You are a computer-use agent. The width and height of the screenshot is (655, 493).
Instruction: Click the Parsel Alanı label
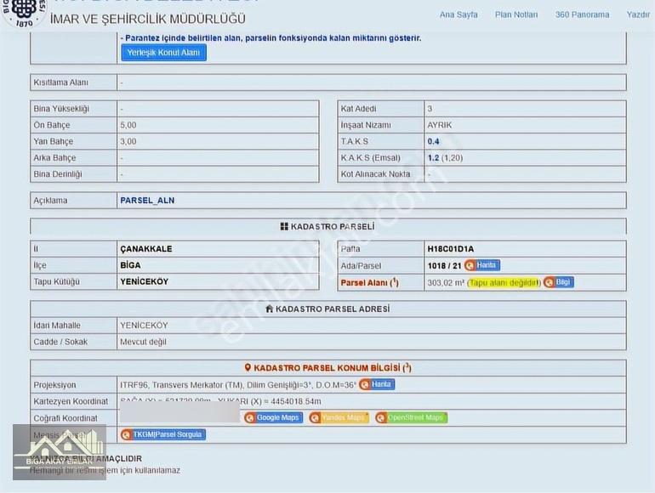pos(370,282)
